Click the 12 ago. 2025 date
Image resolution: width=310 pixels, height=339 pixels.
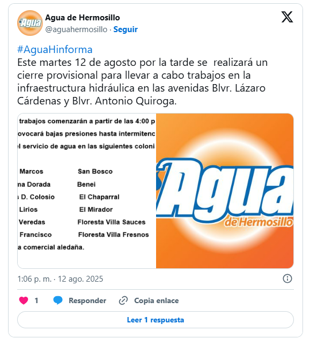(80, 279)
